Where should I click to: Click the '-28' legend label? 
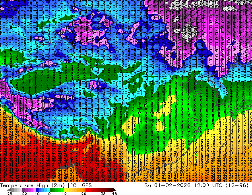tap(8, 193)
